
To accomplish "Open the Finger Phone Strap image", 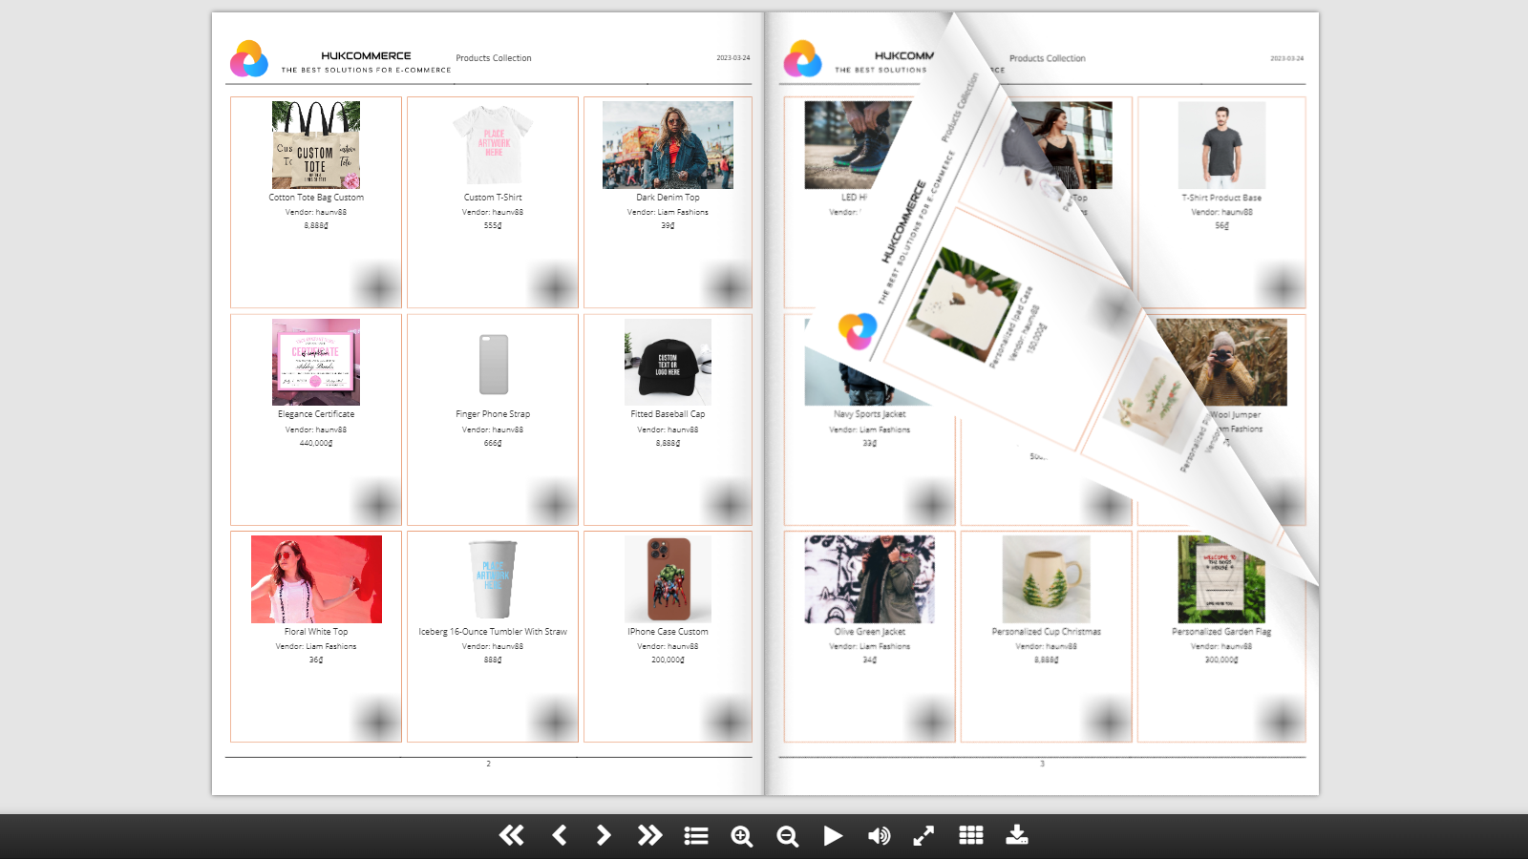I will (493, 362).
